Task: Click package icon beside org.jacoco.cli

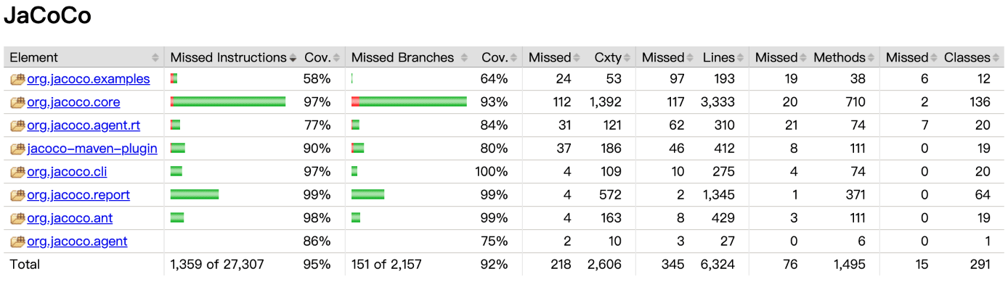Action: (17, 172)
